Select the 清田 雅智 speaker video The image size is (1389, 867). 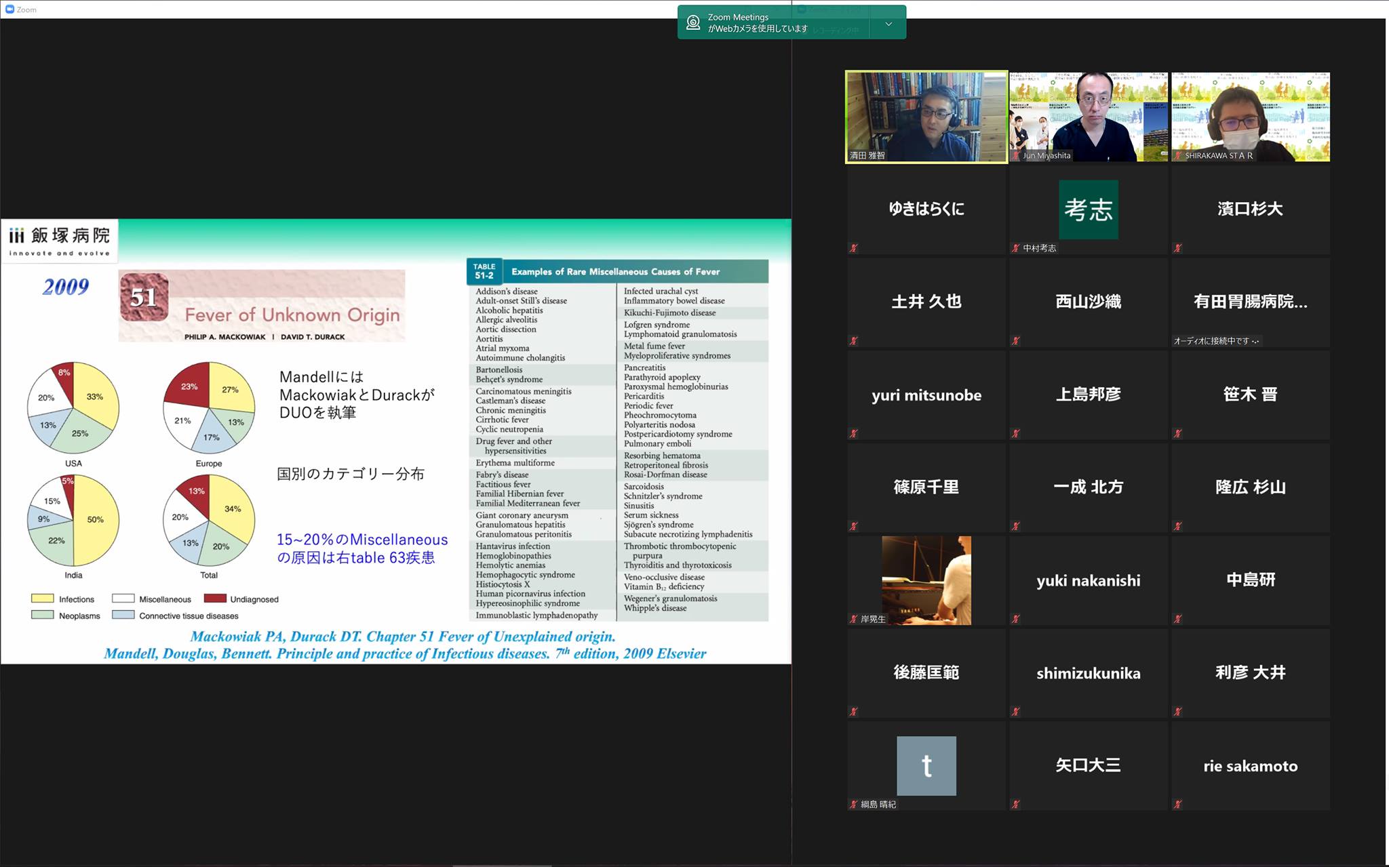click(926, 117)
